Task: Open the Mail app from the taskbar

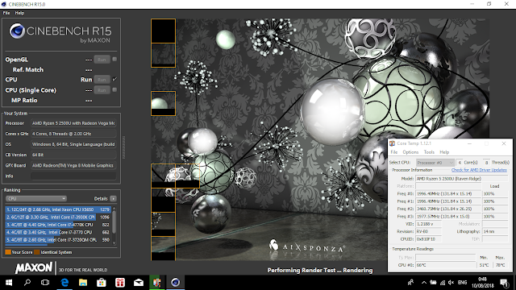Action: (139, 283)
